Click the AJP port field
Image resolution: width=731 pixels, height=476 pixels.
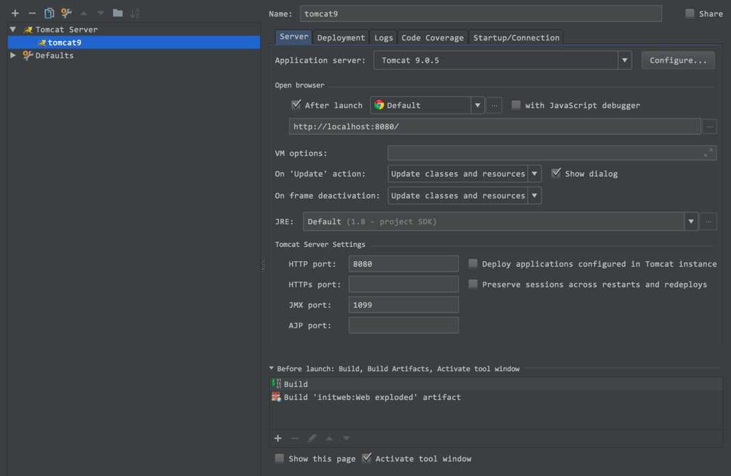403,325
